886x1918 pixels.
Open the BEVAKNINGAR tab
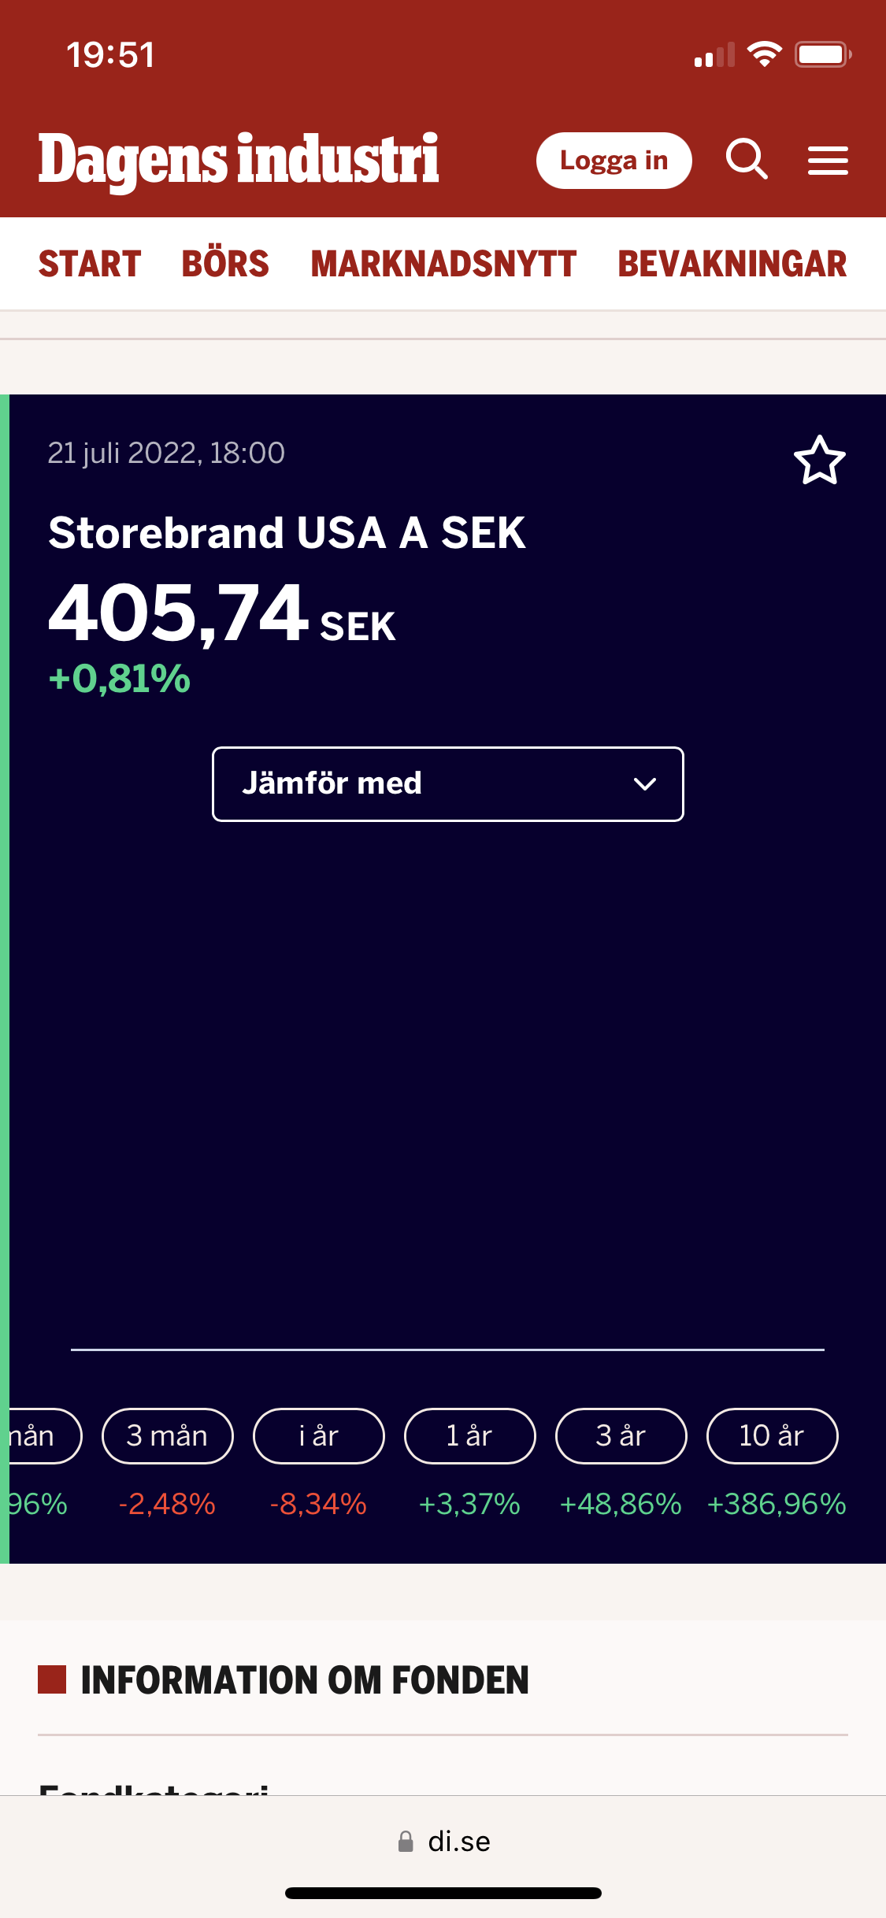[732, 264]
